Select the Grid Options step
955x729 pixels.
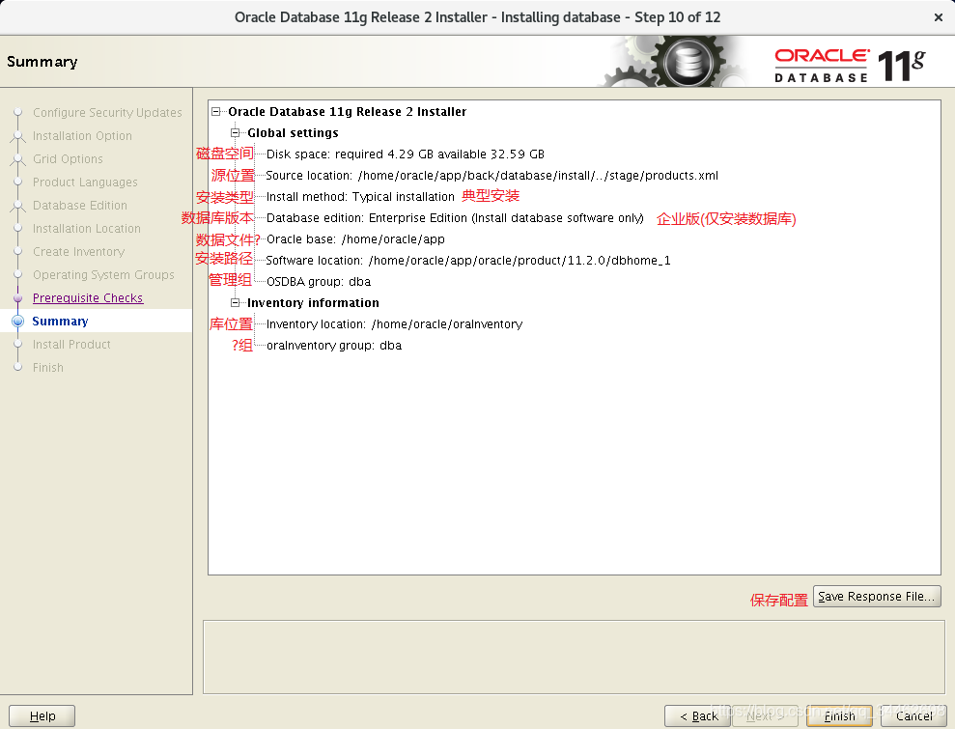click(x=68, y=159)
